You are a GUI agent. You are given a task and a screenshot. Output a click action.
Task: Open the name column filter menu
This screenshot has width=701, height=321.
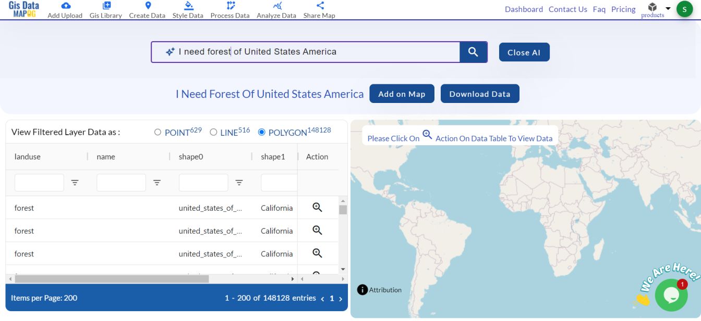[157, 183]
